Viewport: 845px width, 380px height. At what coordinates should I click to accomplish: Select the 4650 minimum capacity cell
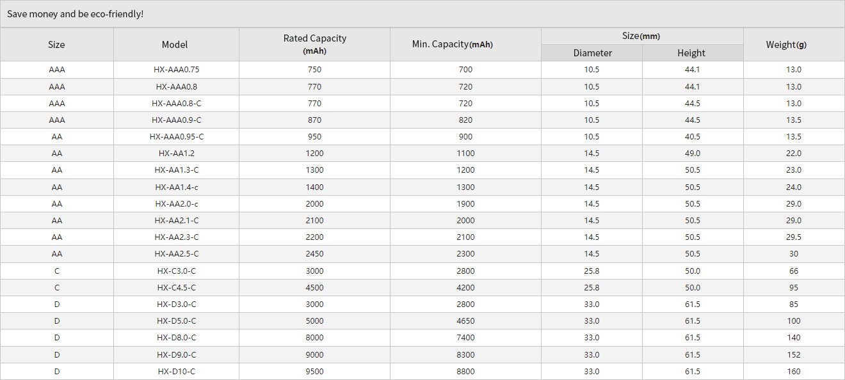click(465, 321)
